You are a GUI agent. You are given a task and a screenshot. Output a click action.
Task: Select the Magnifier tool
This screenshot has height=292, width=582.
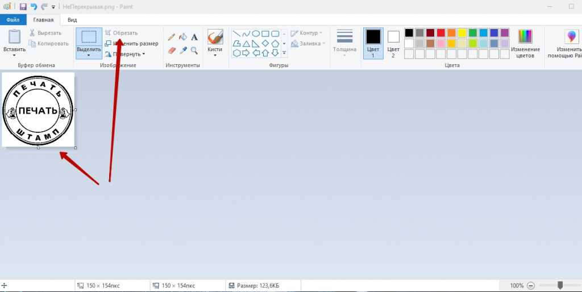194,50
